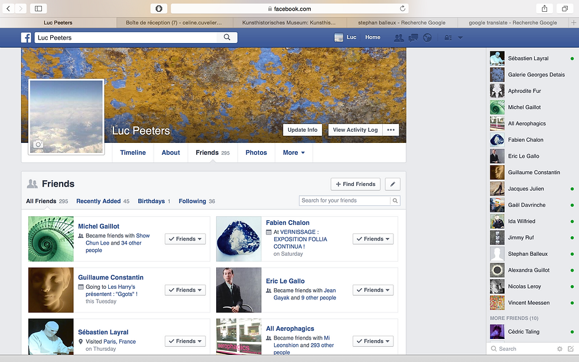
Task: Open the three-dots menu on cover photo
Action: (x=391, y=130)
